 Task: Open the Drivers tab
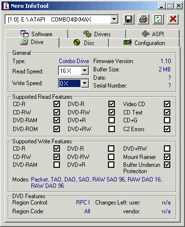click(x=97, y=34)
